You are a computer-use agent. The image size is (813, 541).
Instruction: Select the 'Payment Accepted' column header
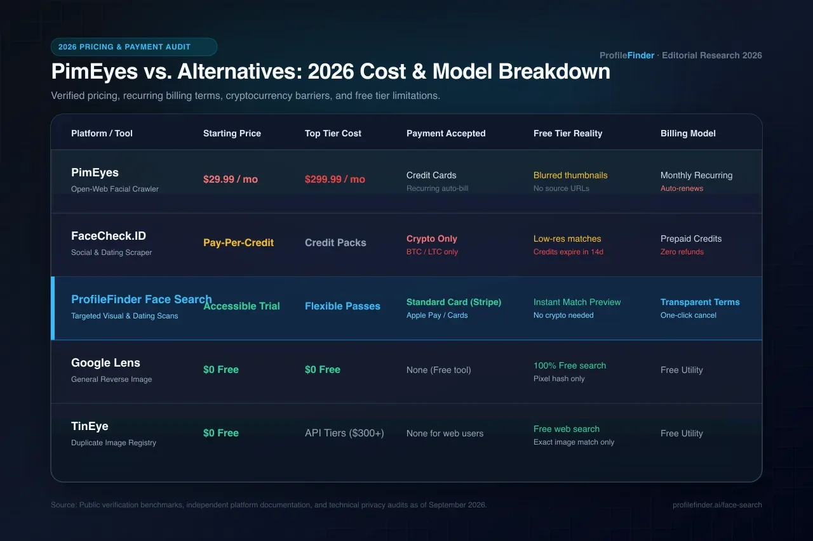[x=446, y=133]
